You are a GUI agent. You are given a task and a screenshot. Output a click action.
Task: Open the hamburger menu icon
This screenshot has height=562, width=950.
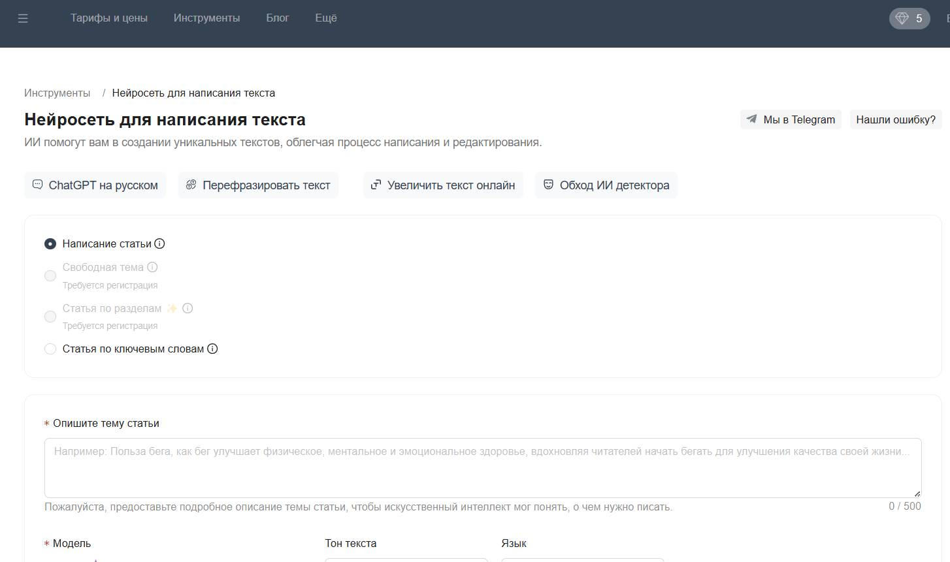(23, 19)
